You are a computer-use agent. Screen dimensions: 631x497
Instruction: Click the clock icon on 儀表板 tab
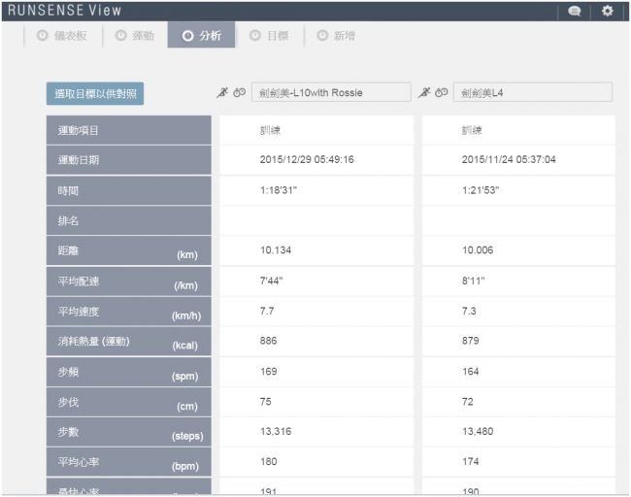(x=43, y=35)
